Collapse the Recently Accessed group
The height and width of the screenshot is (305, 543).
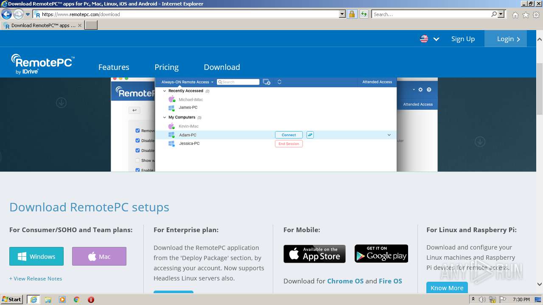165,91
